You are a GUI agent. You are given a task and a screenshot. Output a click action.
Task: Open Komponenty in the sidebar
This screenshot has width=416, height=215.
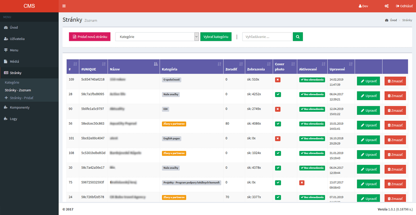(29, 107)
